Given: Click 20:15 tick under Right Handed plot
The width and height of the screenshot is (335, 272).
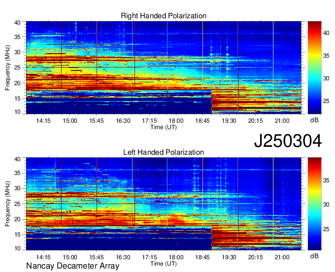Looking at the screenshot, I should click(256, 121).
